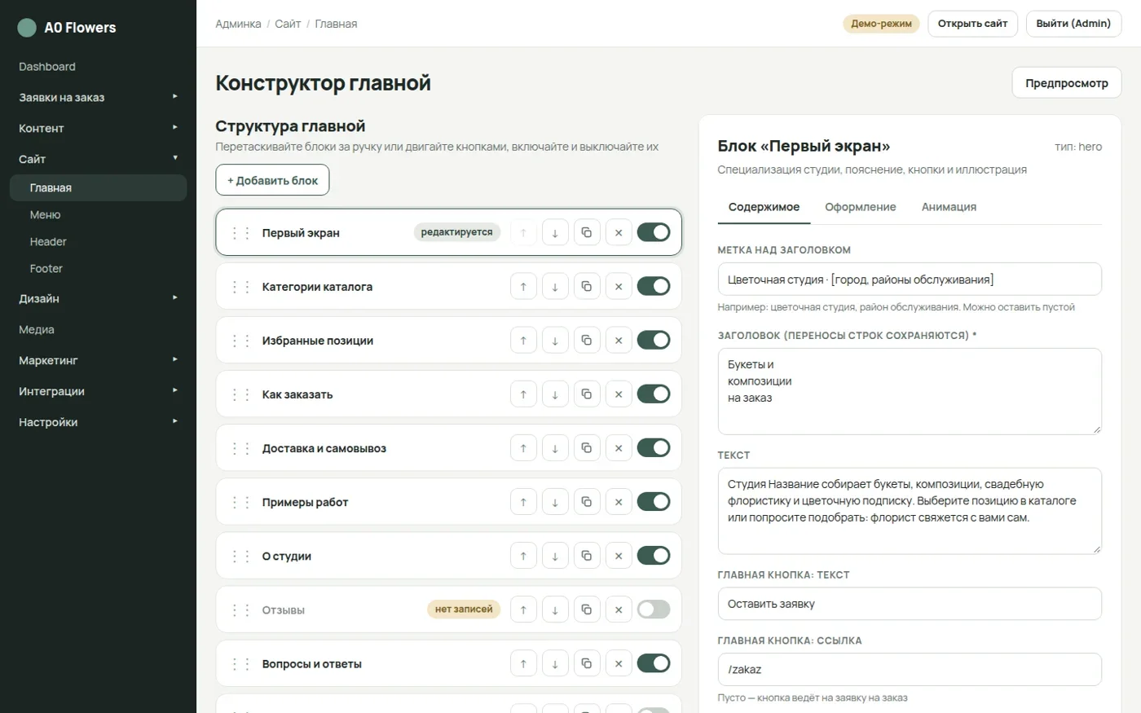Screen dimensions: 1141x713
Task: Click 'Открыть сайт' button
Action: [x=972, y=24]
